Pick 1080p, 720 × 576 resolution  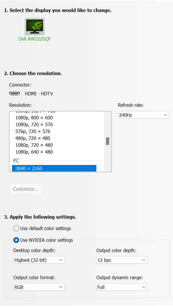click(x=34, y=124)
